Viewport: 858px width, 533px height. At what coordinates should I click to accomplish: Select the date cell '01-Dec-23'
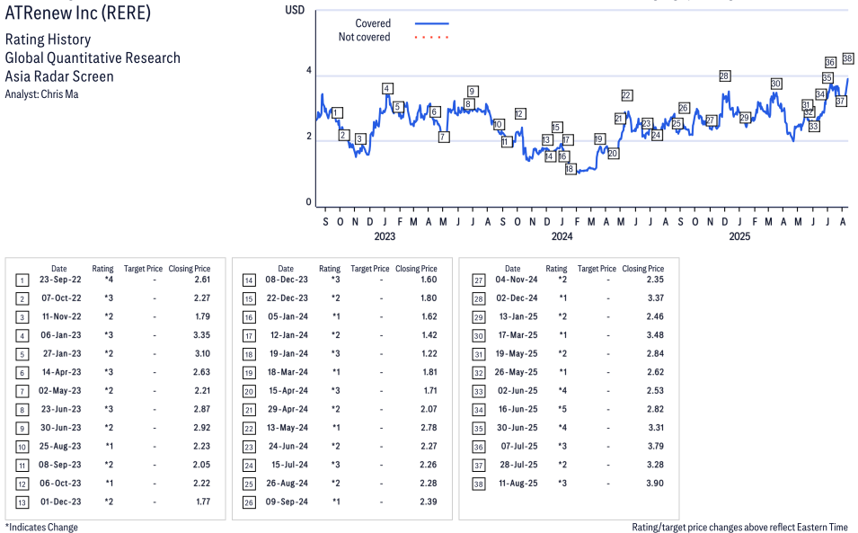point(61,502)
